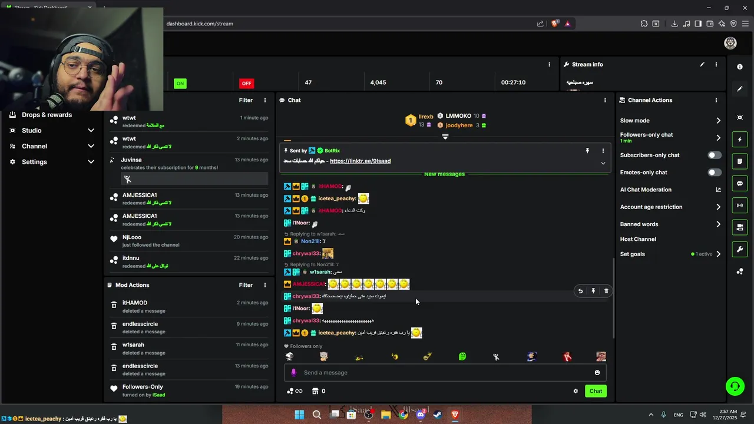This screenshot has height=424, width=754.
Task: Open the profile avatar menu
Action: [730, 43]
